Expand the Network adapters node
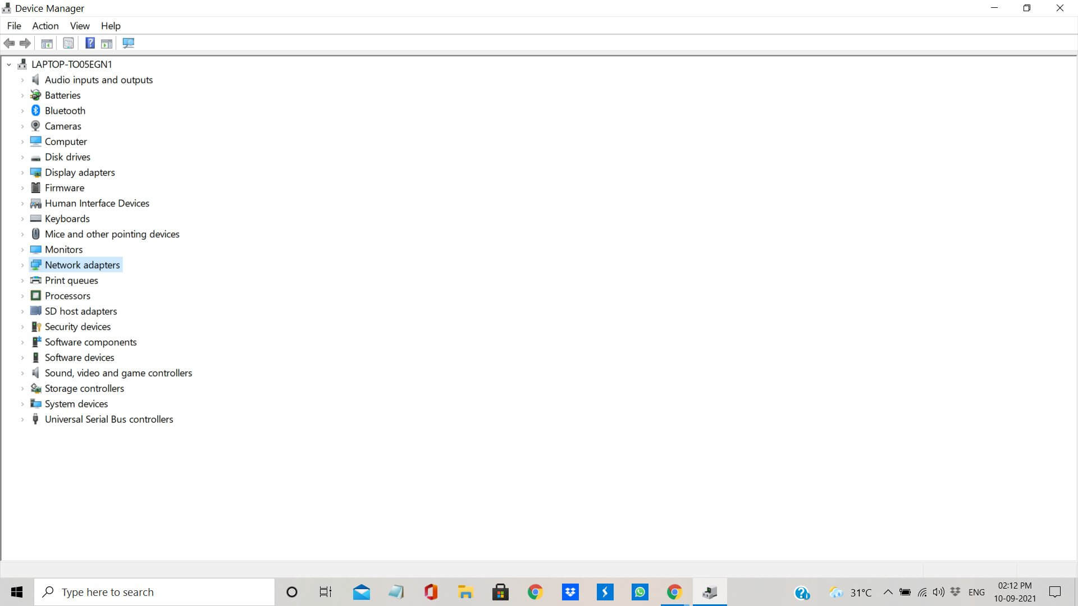 tap(22, 265)
